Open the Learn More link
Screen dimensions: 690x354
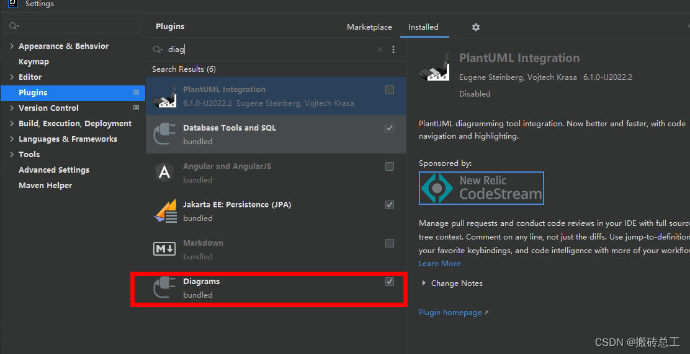(x=439, y=264)
